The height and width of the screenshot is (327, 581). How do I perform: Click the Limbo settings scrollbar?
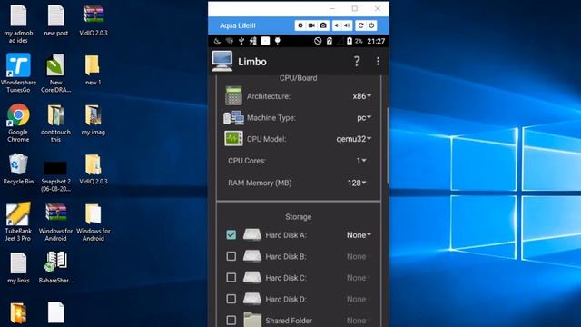(x=388, y=145)
